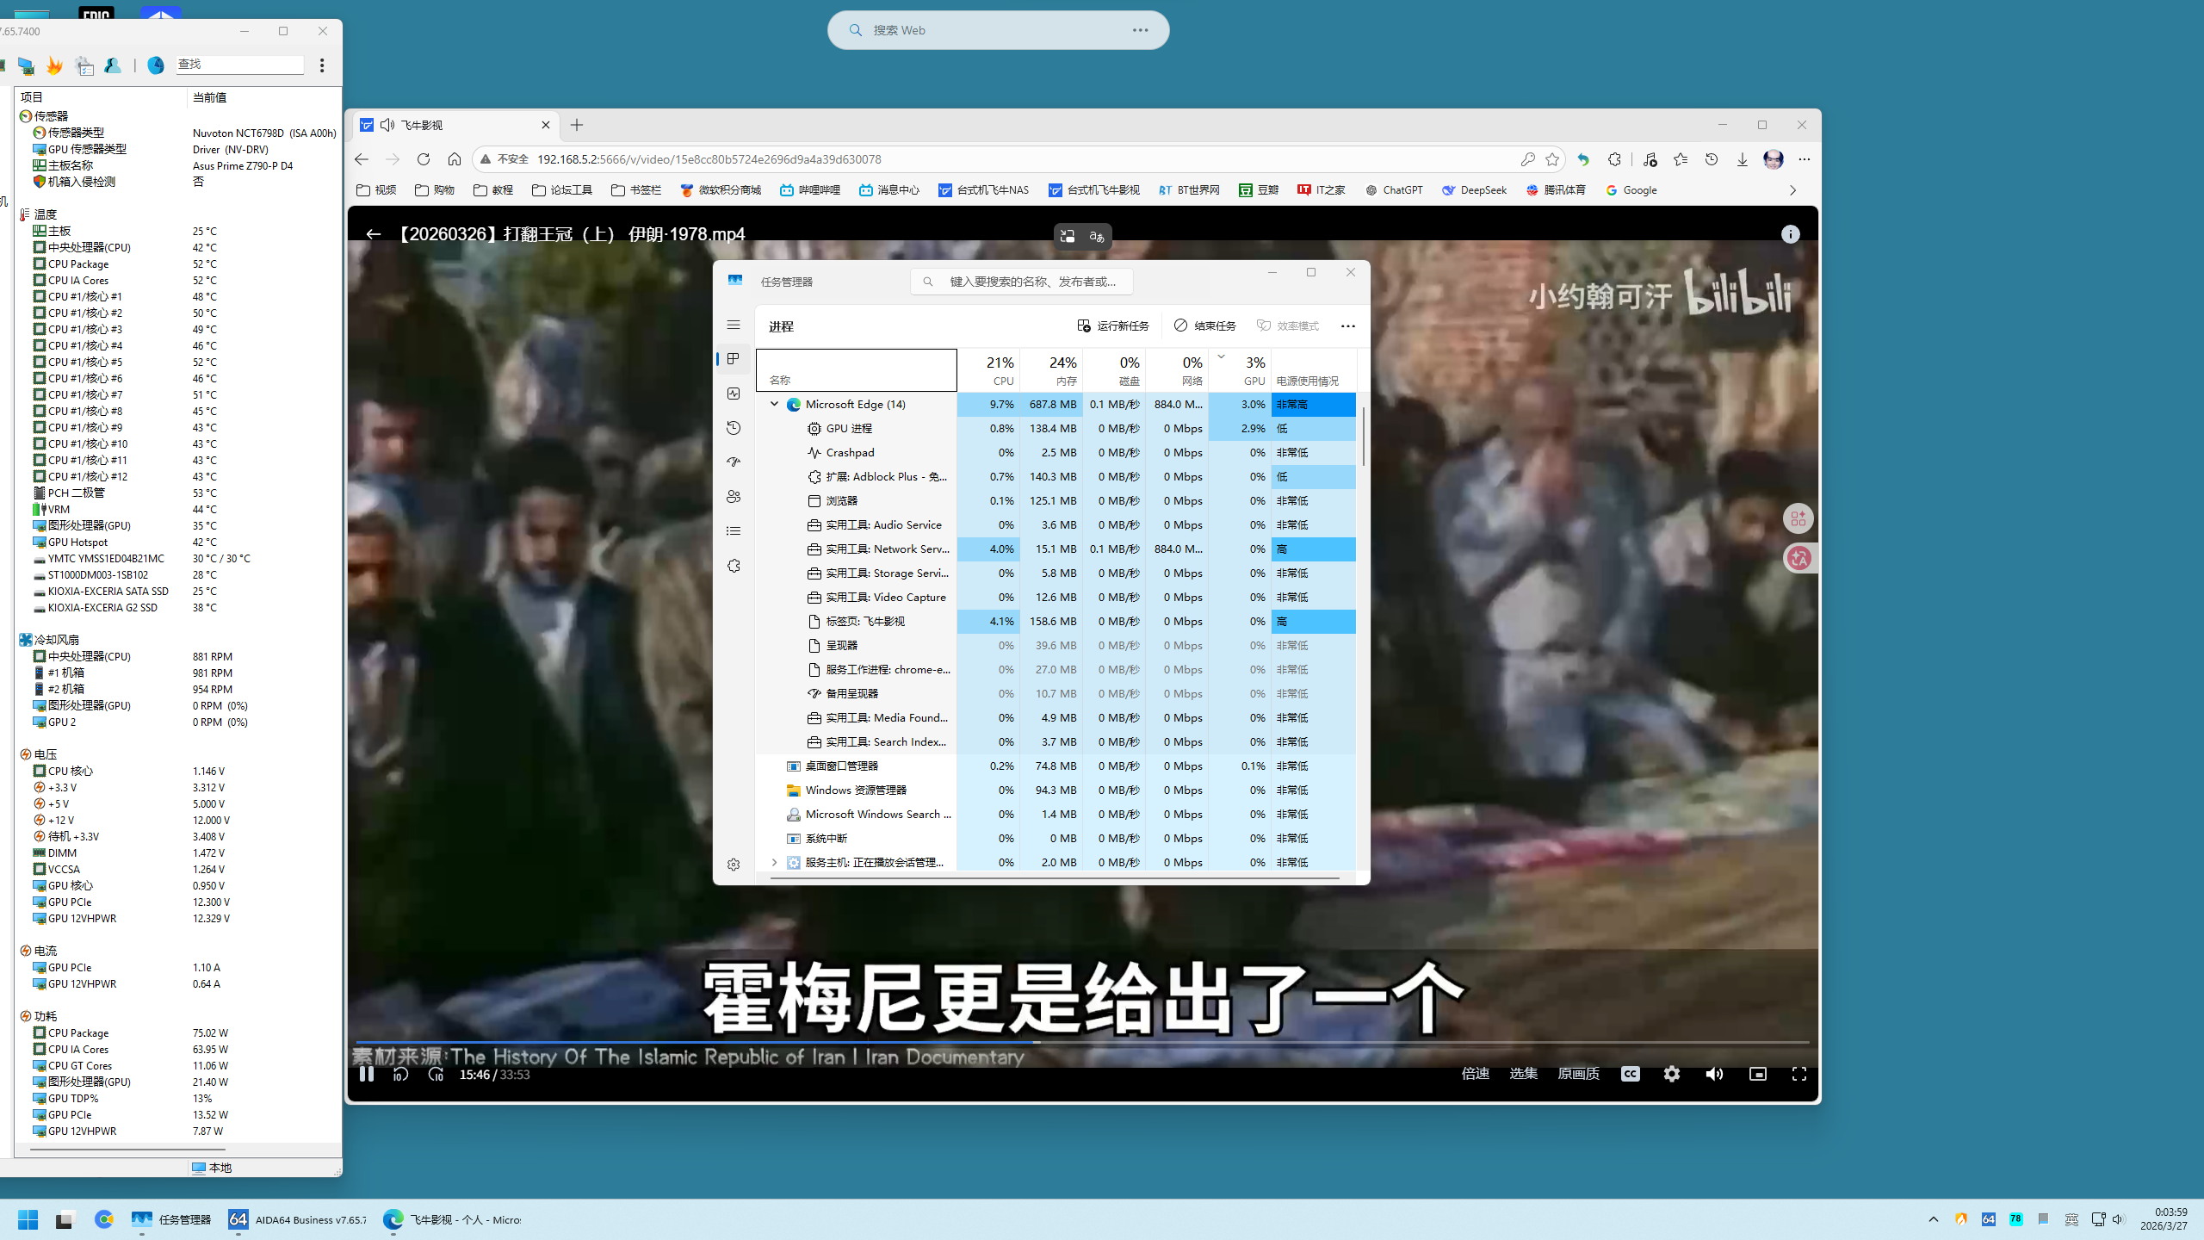Toggle picture-in-picture in the video player
Image resolution: width=2204 pixels, height=1240 pixels.
pyautogui.click(x=1757, y=1074)
